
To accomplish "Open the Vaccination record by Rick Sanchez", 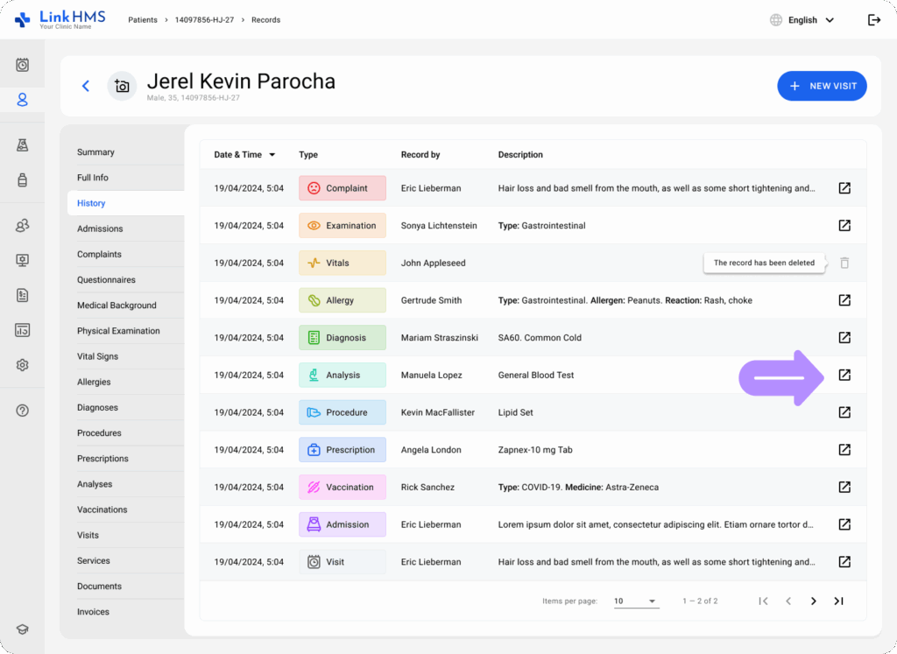I will (844, 487).
